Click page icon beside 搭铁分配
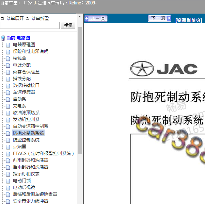Image resolution: width=205 pixels, height=204 pixels. click(8, 79)
